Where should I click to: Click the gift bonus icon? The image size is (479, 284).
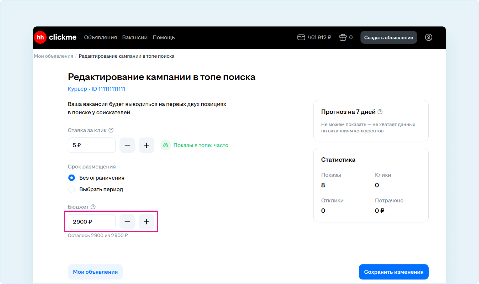tap(343, 37)
